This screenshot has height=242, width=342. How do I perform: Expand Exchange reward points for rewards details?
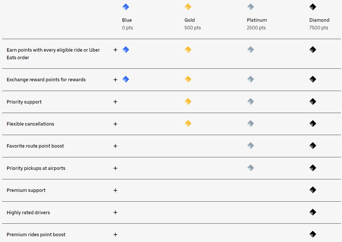pos(115,79)
